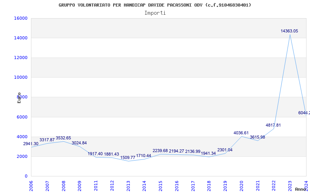Click the 10000 y-axis tick label

21,78
